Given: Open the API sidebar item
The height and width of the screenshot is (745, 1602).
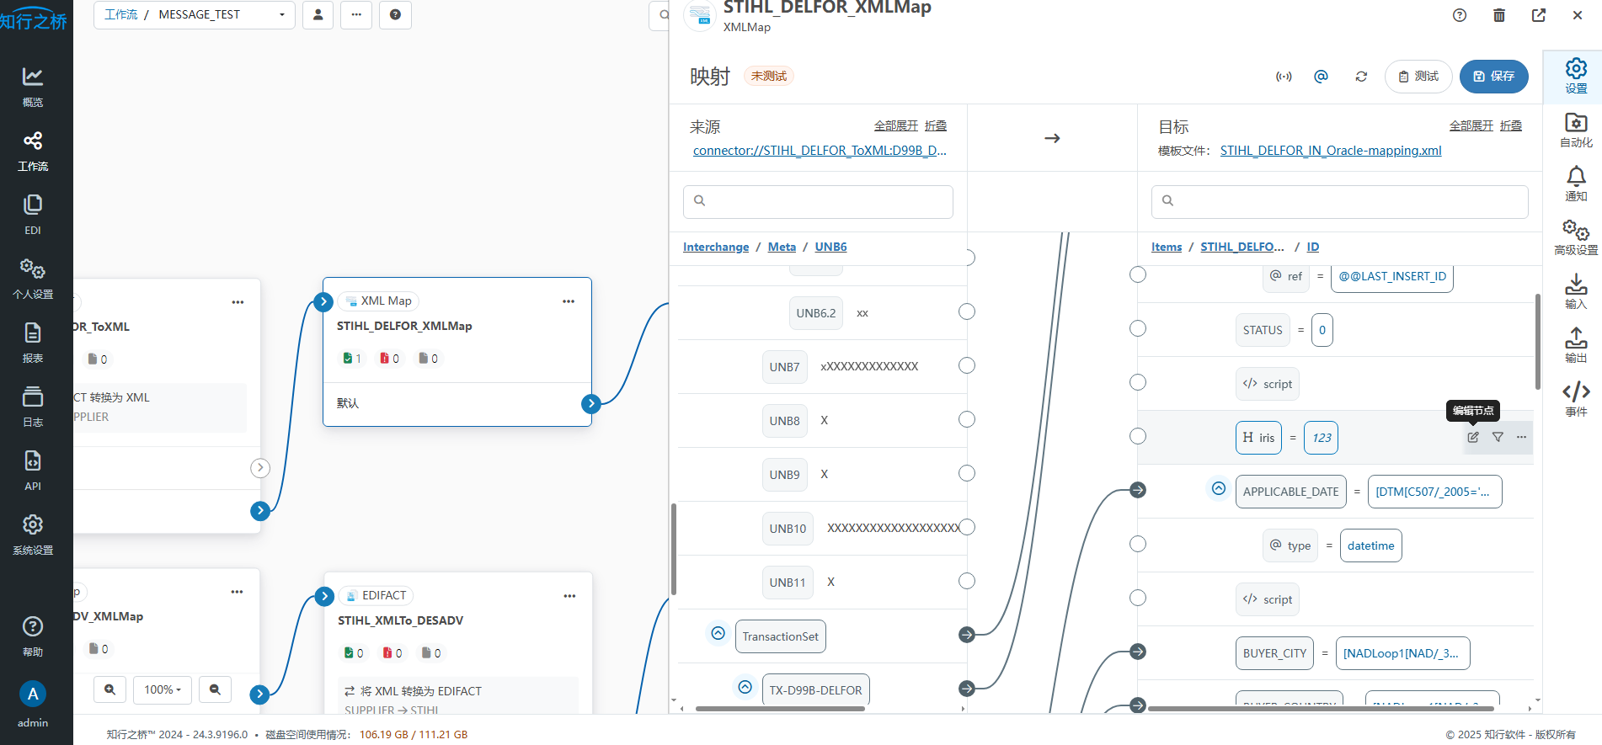Looking at the screenshot, I should 33,471.
